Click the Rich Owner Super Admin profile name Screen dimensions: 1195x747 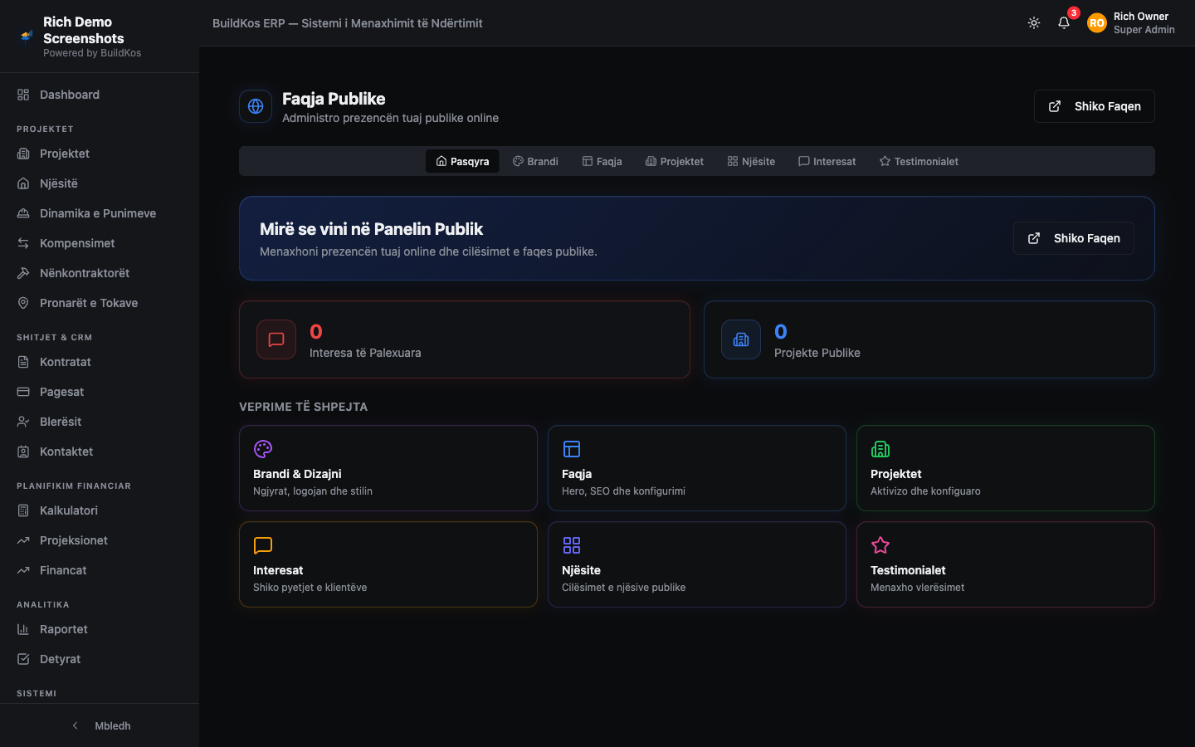[1144, 23]
